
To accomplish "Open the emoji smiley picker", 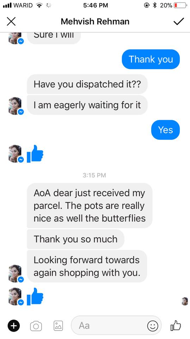I will click(x=153, y=326).
